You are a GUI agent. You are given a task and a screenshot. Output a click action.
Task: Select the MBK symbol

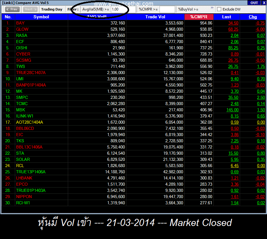point(21,110)
